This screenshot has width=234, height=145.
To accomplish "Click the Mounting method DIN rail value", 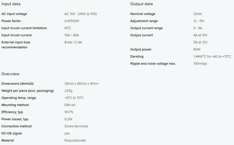I will [x=70, y=105].
